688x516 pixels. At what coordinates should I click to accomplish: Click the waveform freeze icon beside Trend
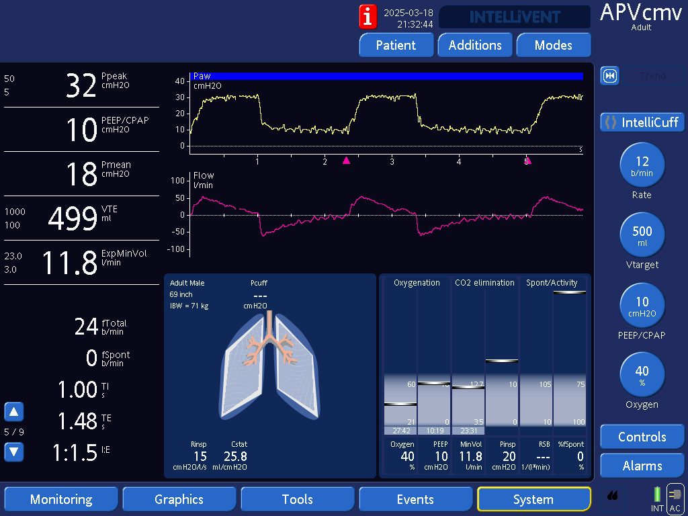click(x=609, y=76)
